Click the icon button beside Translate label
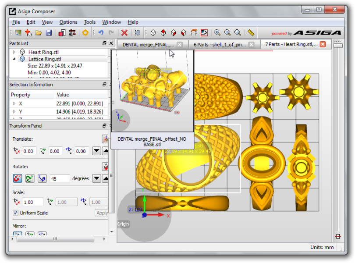 [105, 139]
